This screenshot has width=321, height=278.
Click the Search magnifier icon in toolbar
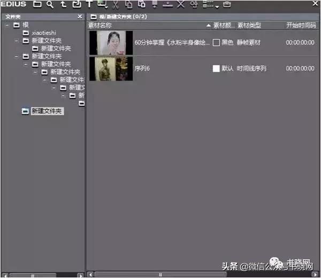(x=50, y=5)
